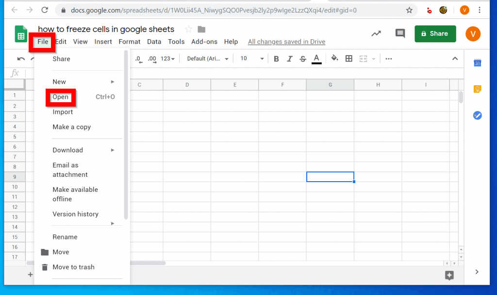Click the green Share button

coord(435,34)
